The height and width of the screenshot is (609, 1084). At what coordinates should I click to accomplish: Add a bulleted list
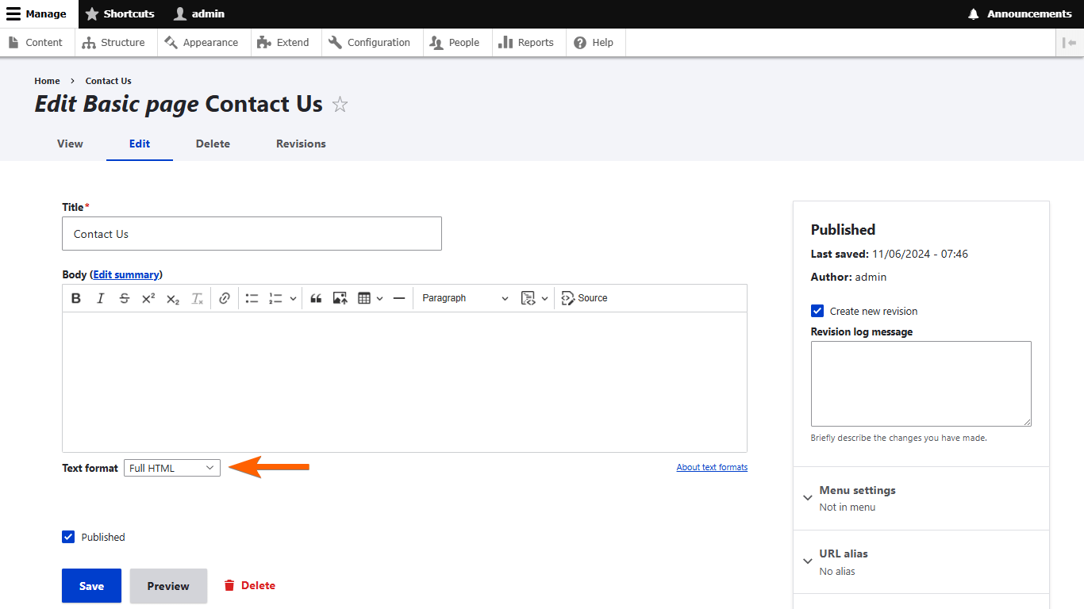coord(252,298)
